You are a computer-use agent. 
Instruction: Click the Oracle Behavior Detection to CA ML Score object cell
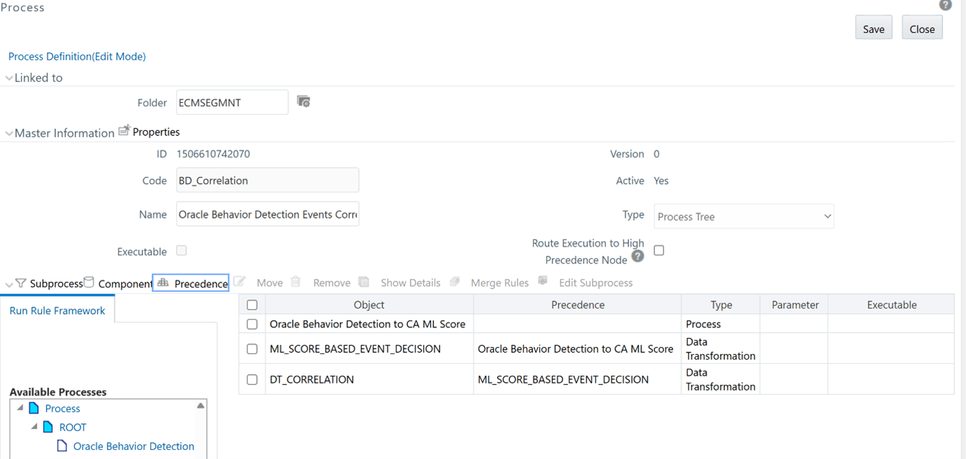(x=368, y=324)
